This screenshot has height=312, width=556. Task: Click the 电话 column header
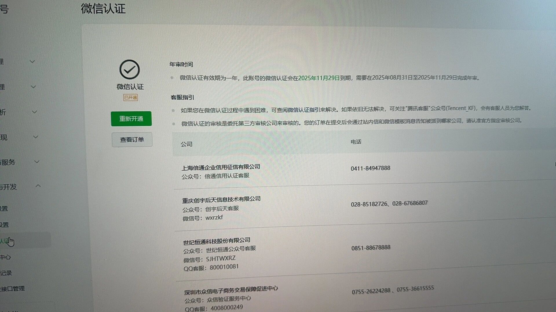[356, 142]
